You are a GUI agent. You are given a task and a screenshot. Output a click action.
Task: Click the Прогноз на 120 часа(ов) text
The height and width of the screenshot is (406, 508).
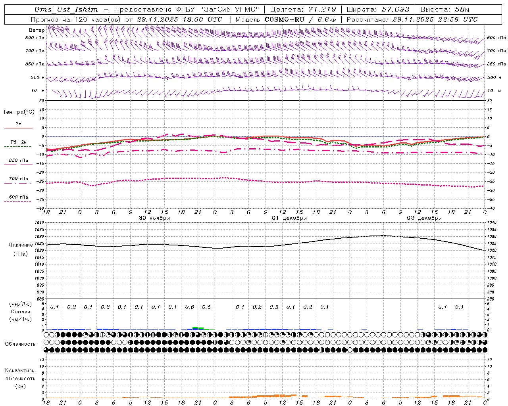[x=76, y=19]
